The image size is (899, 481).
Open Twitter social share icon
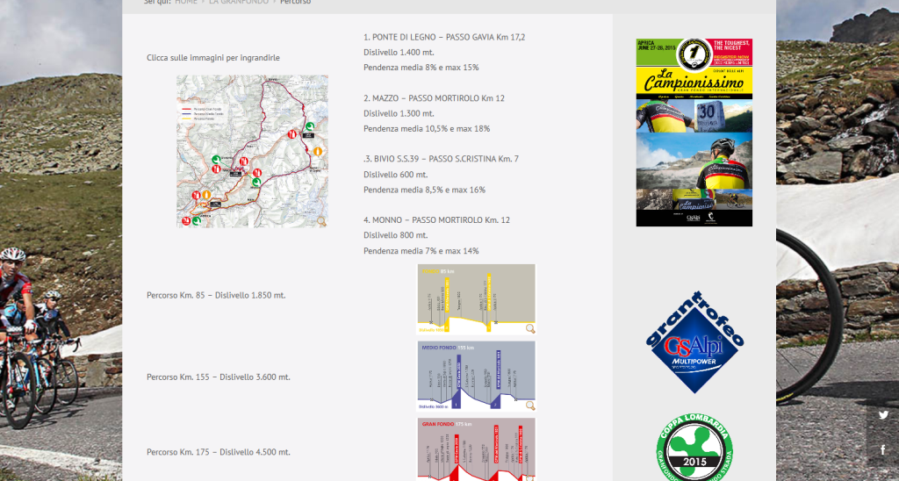pos(882,416)
